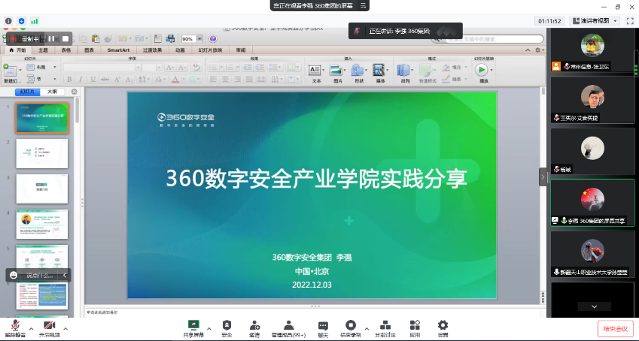Select the format painter brush icon

coord(108,38)
